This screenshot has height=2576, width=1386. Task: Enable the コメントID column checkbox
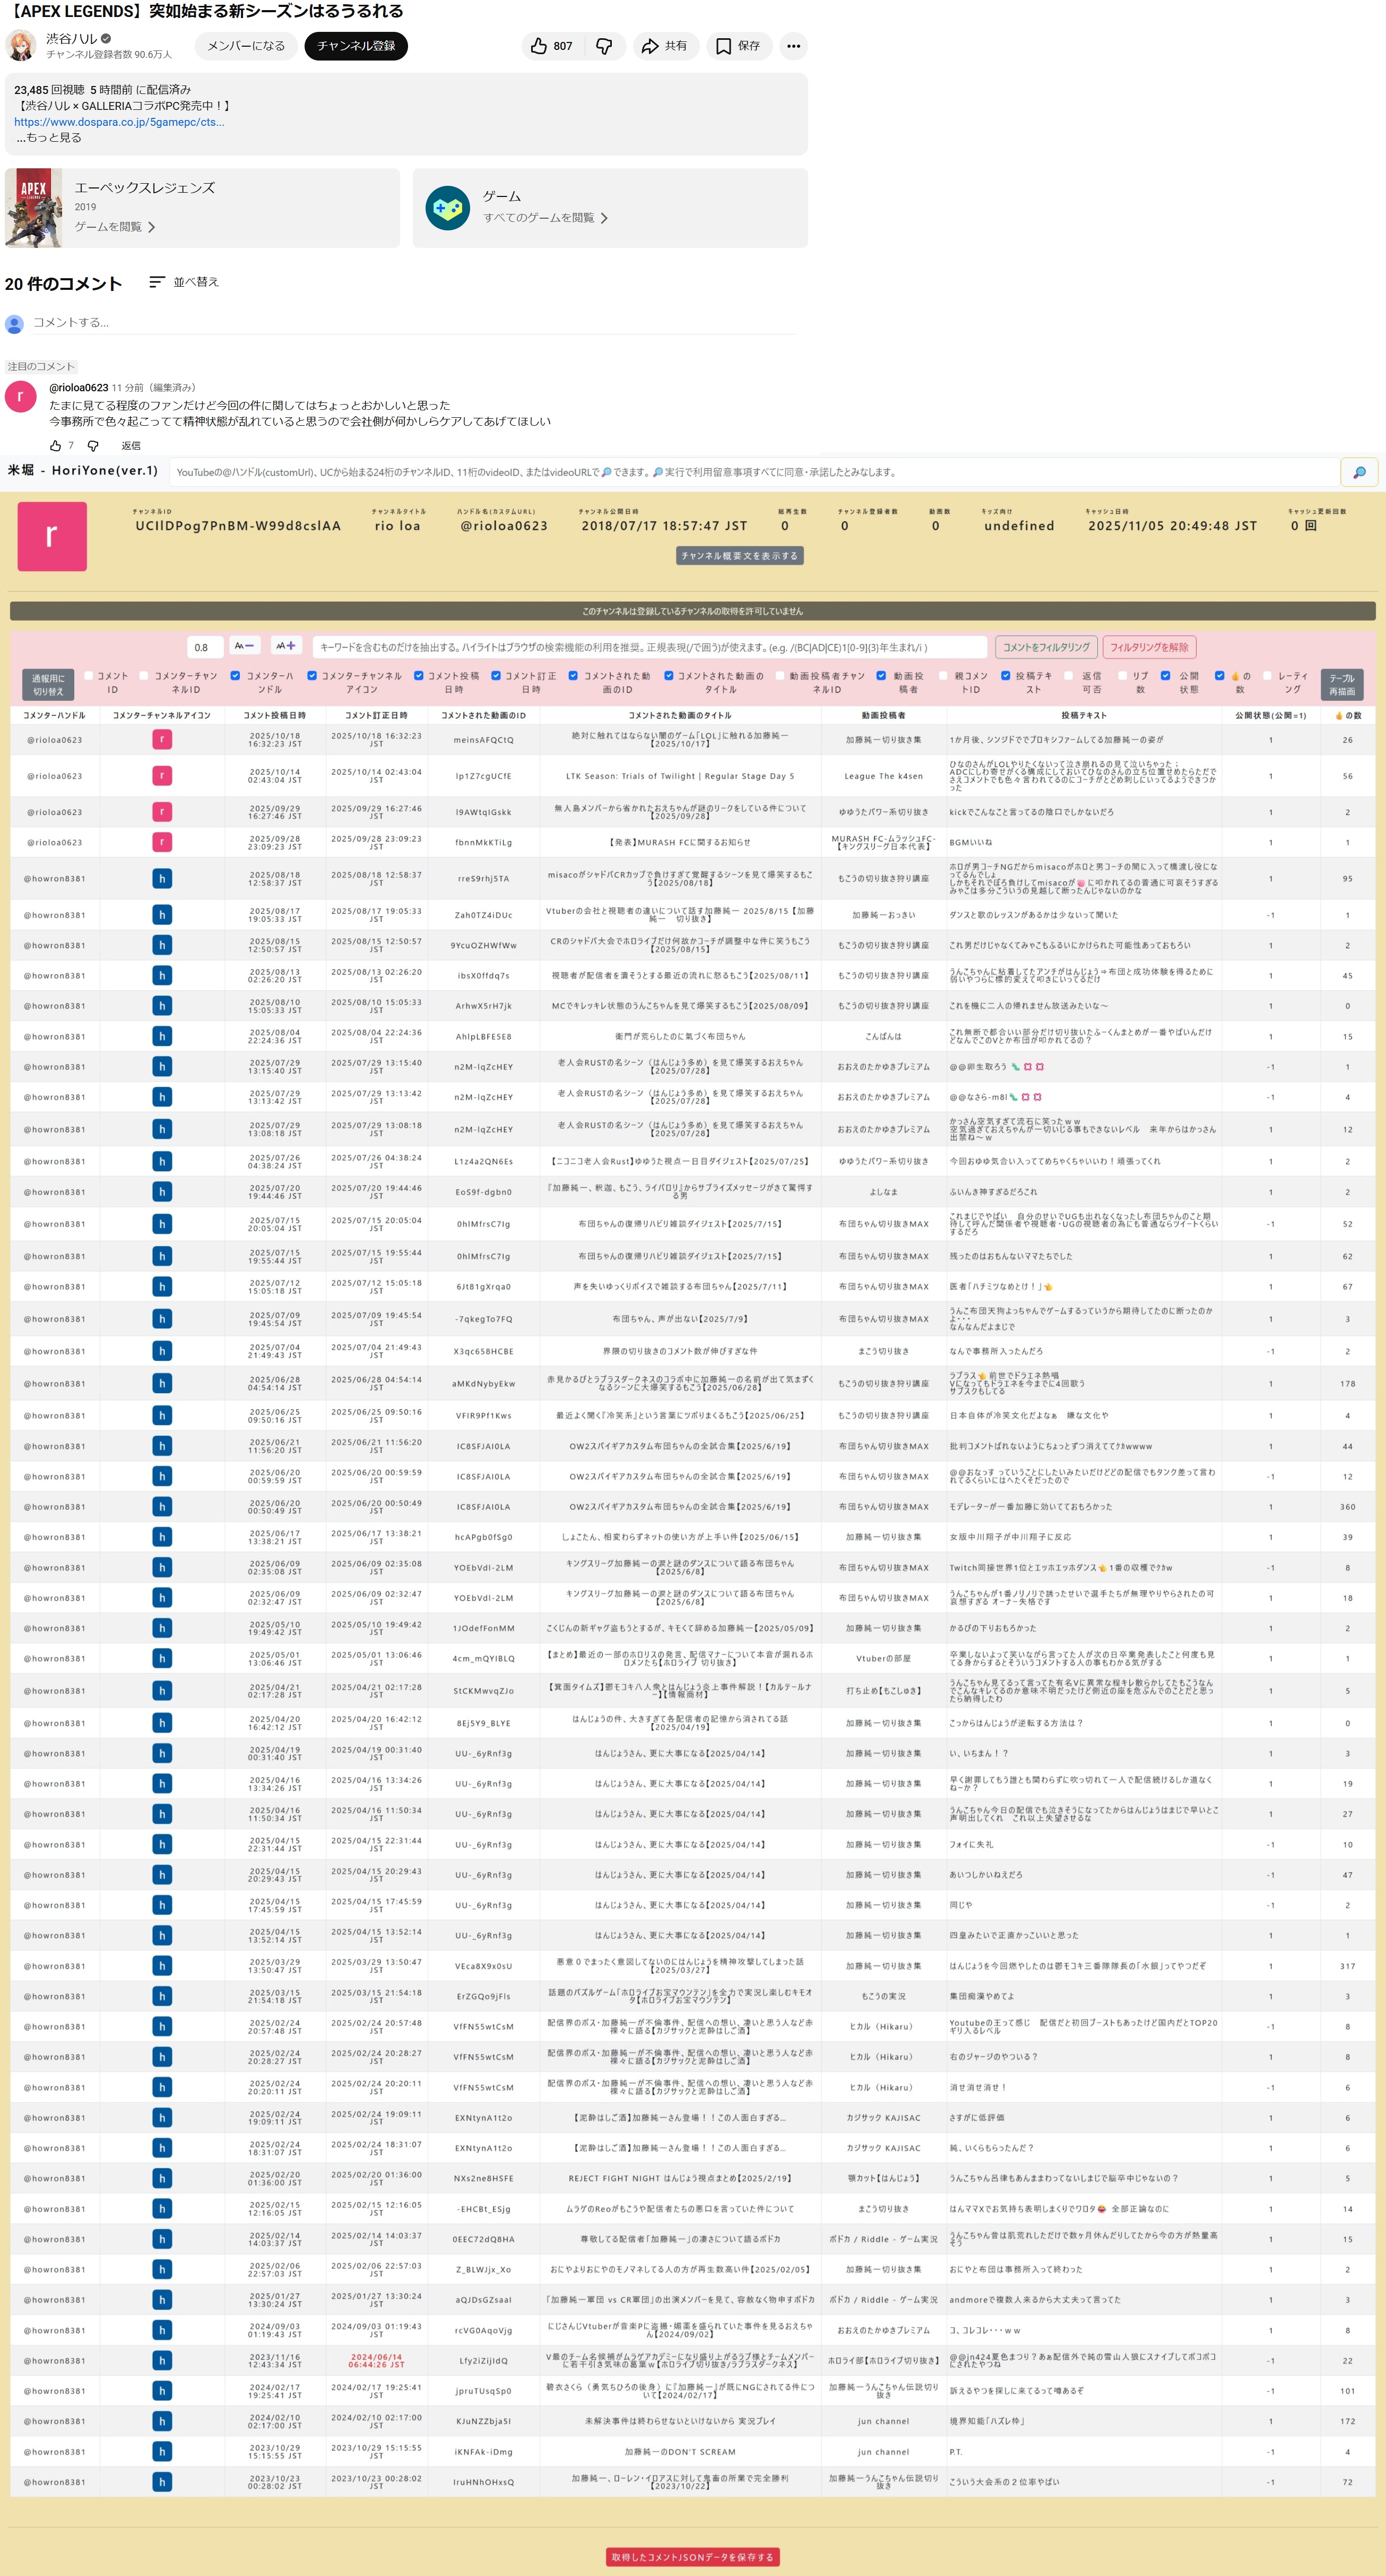click(x=89, y=676)
